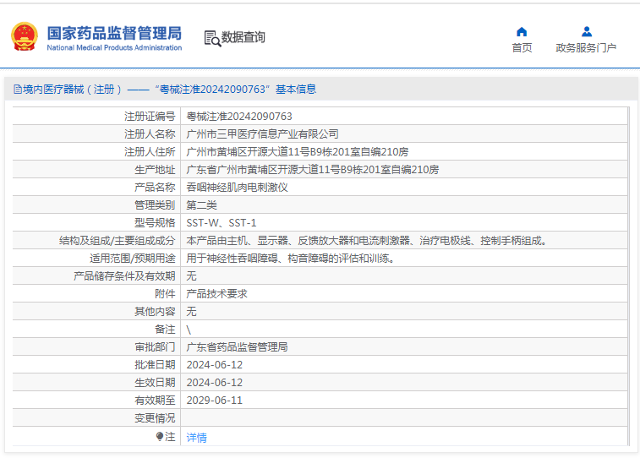Click 国家药品监督管理局 title text
This screenshot has height=458, width=640.
click(x=114, y=33)
